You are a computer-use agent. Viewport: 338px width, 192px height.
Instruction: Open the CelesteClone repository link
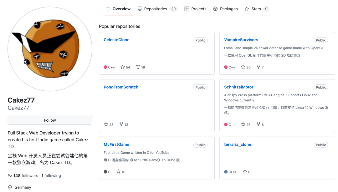pyautogui.click(x=116, y=40)
